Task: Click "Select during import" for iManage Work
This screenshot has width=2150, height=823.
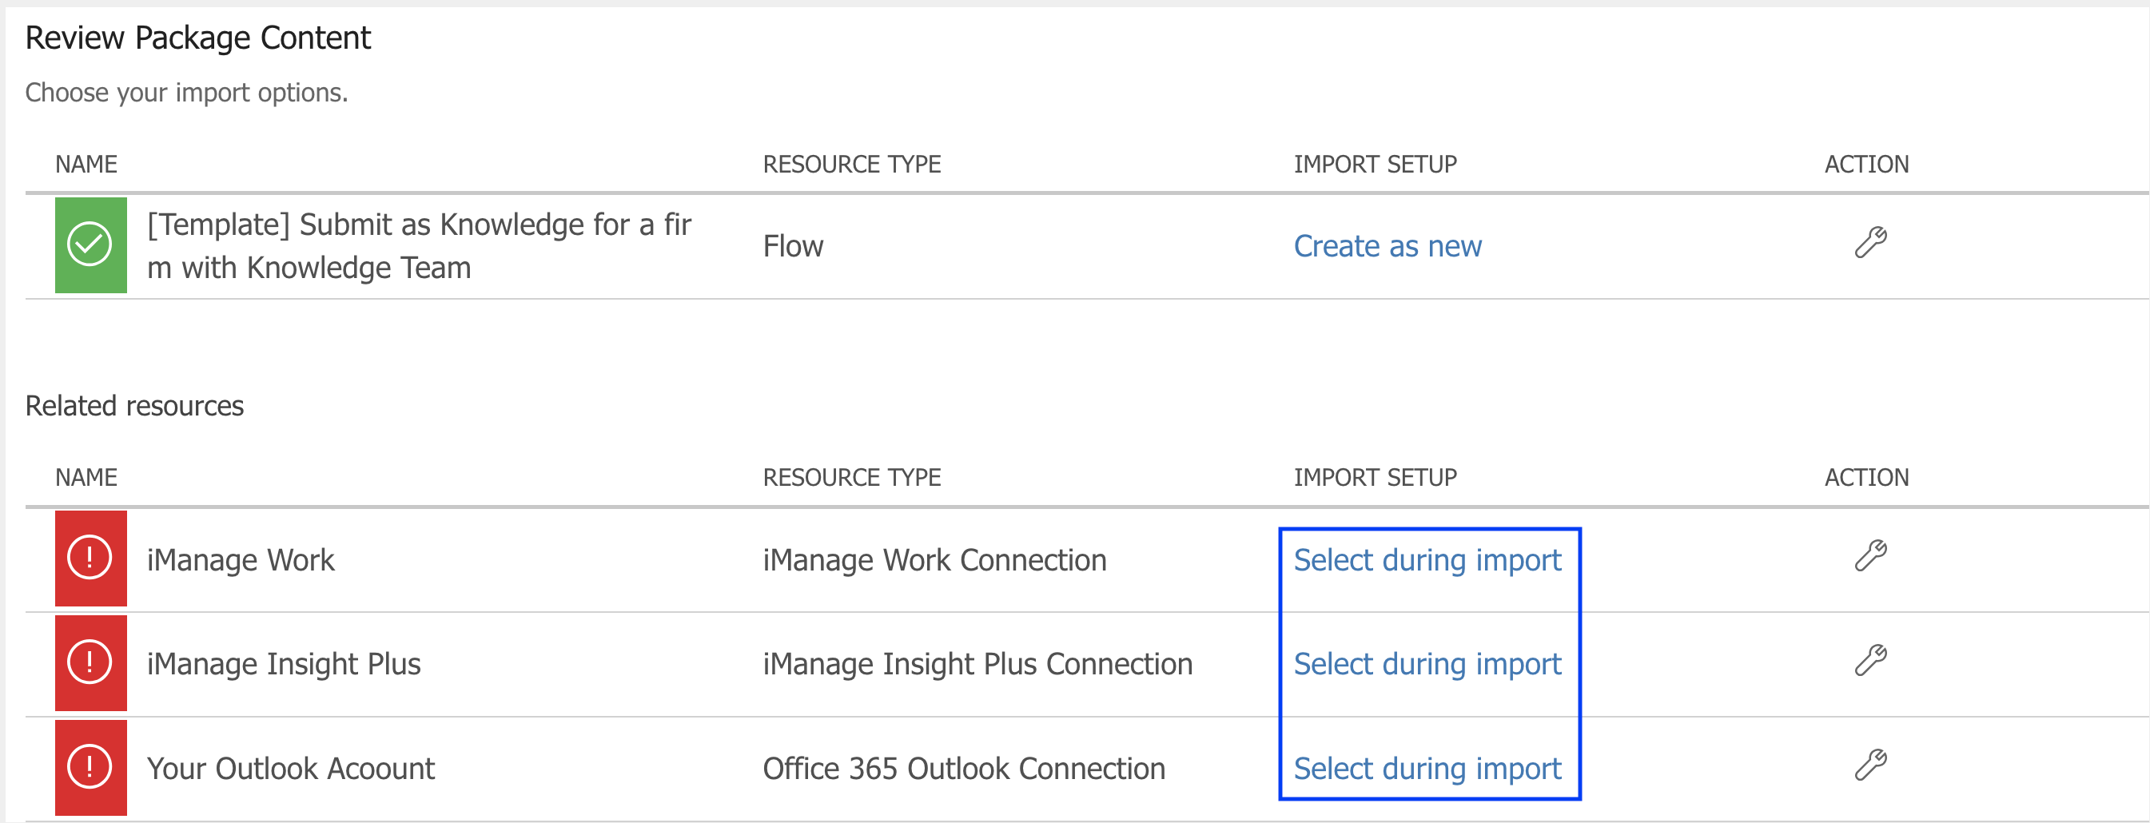Action: click(1427, 559)
